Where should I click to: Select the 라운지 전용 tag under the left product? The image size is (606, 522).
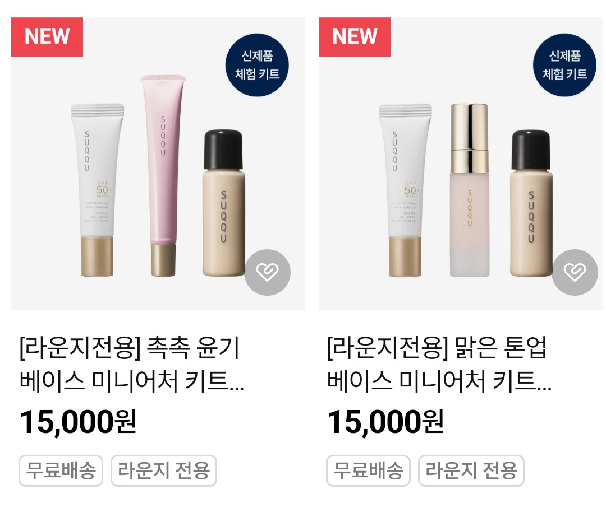pyautogui.click(x=164, y=470)
